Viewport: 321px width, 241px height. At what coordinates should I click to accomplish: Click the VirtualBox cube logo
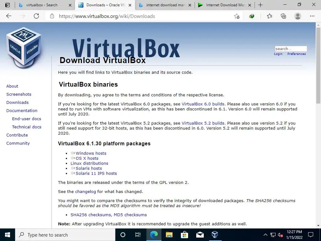click(24, 47)
